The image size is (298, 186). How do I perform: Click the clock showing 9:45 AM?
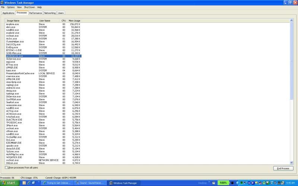tap(290, 183)
